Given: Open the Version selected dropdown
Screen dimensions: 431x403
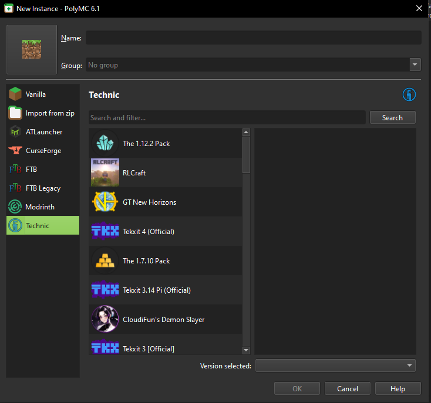Looking at the screenshot, I should coord(335,365).
